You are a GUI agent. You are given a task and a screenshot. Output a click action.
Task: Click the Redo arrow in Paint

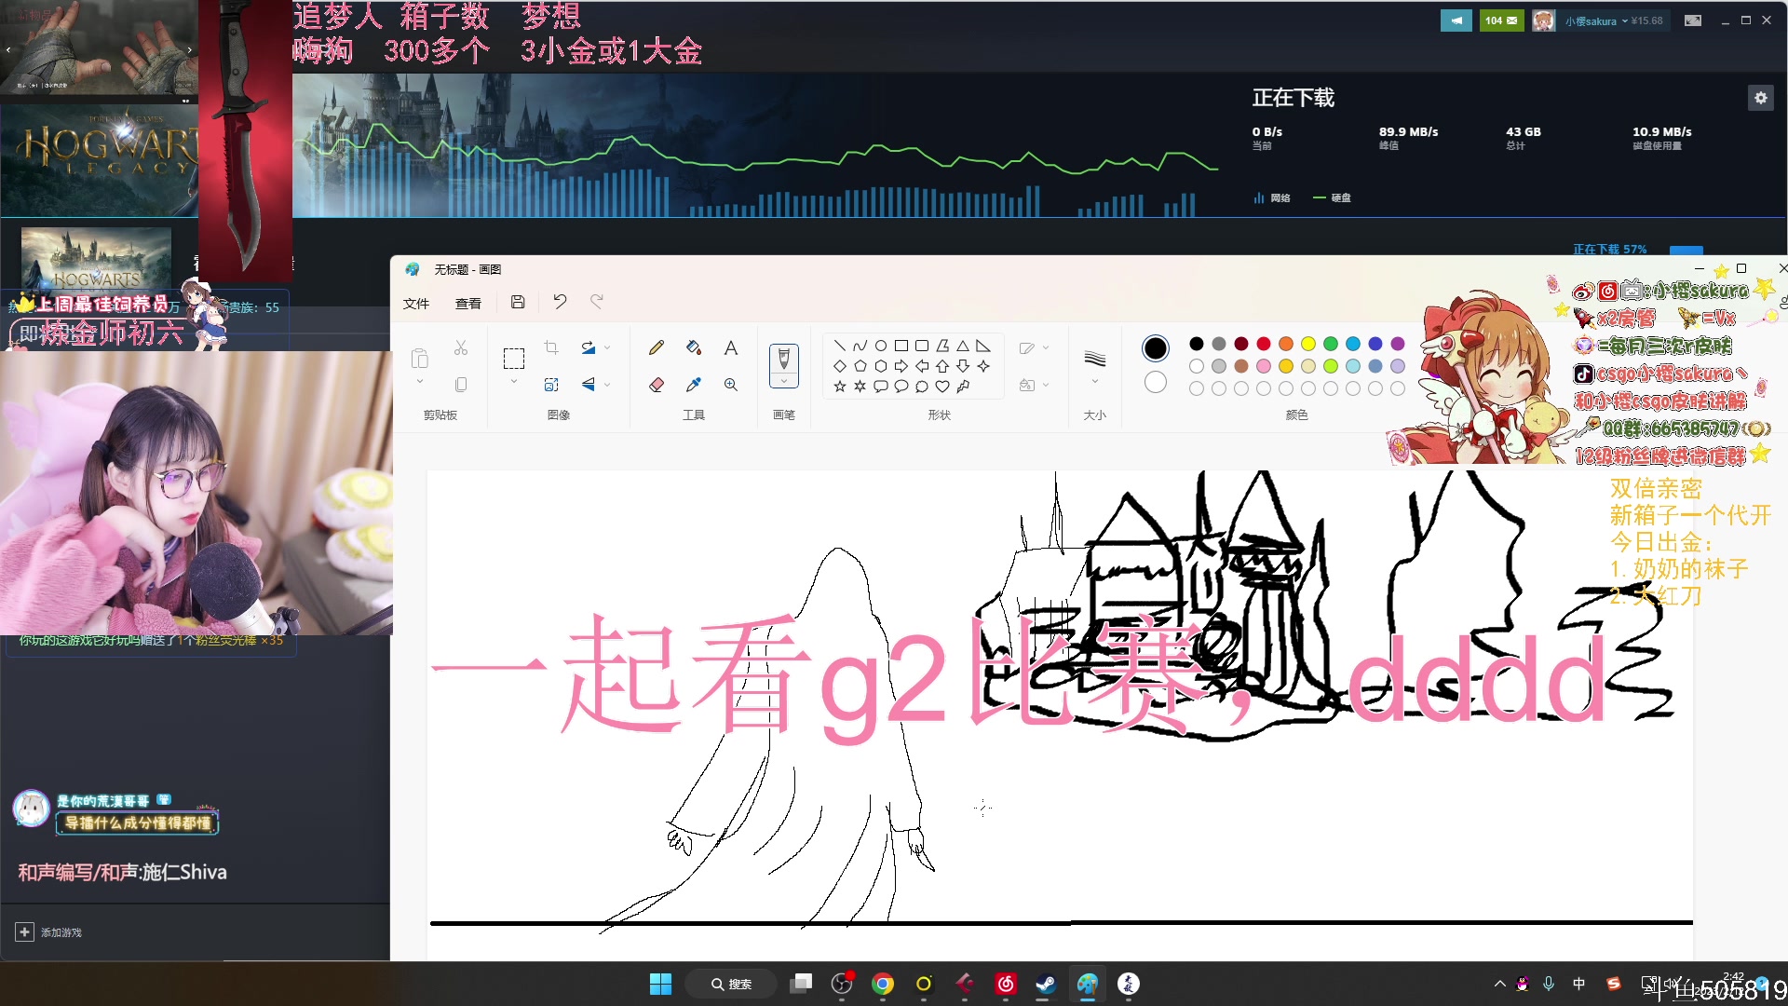tap(597, 302)
